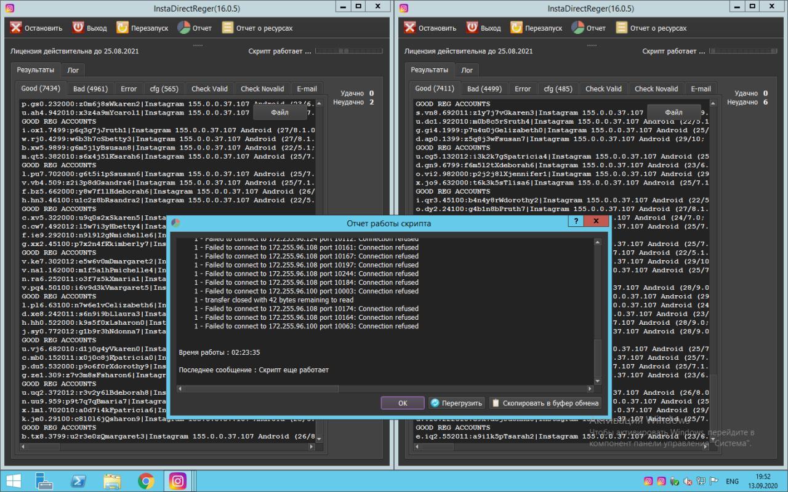
Task: Click the Windows Start button
Action: (14, 480)
